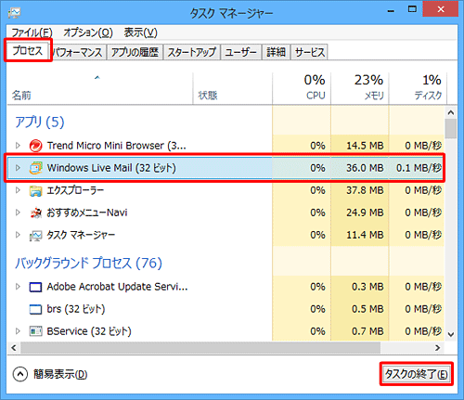Image resolution: width=464 pixels, height=400 pixels.
Task: Click the vertical scrollbar thumb
Action: pyautogui.click(x=451, y=129)
